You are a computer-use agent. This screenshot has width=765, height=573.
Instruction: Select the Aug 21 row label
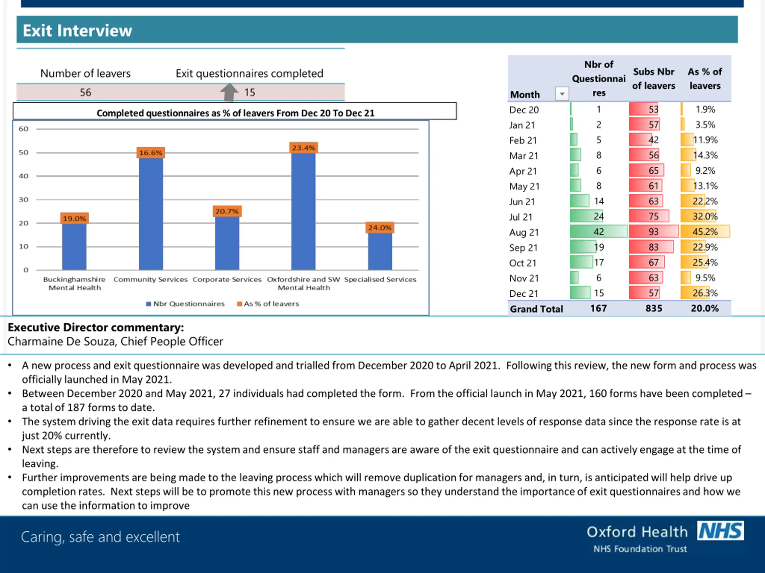pyautogui.click(x=524, y=232)
